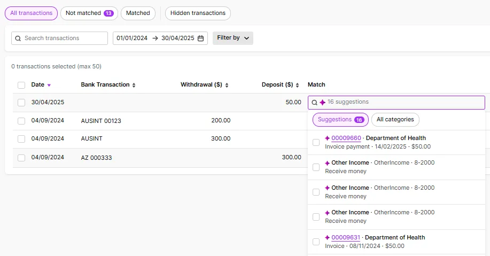Click the Withdrawal ($) column header
The image size is (490, 256).
coord(201,84)
